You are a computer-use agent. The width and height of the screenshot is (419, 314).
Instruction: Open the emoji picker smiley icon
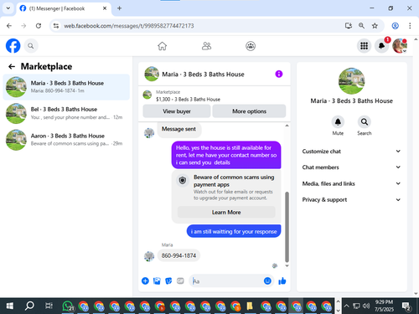(267, 281)
